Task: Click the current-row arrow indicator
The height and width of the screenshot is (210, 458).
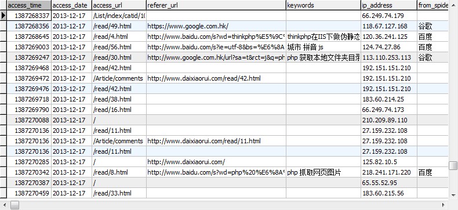Action: [x=3, y=16]
